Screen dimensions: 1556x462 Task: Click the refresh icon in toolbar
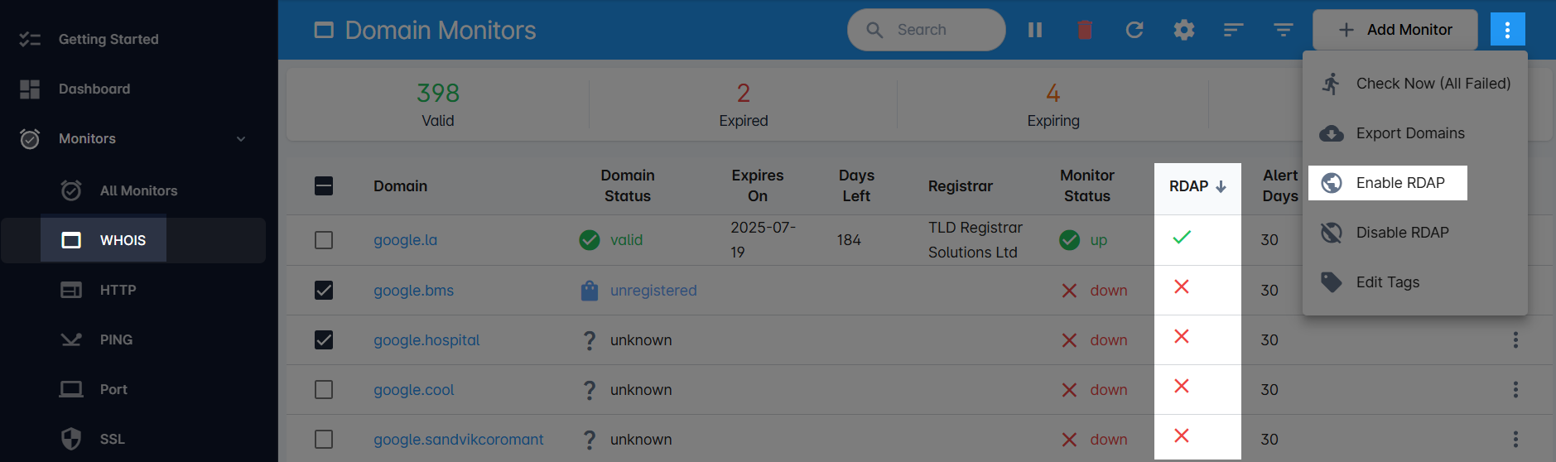[x=1134, y=30]
